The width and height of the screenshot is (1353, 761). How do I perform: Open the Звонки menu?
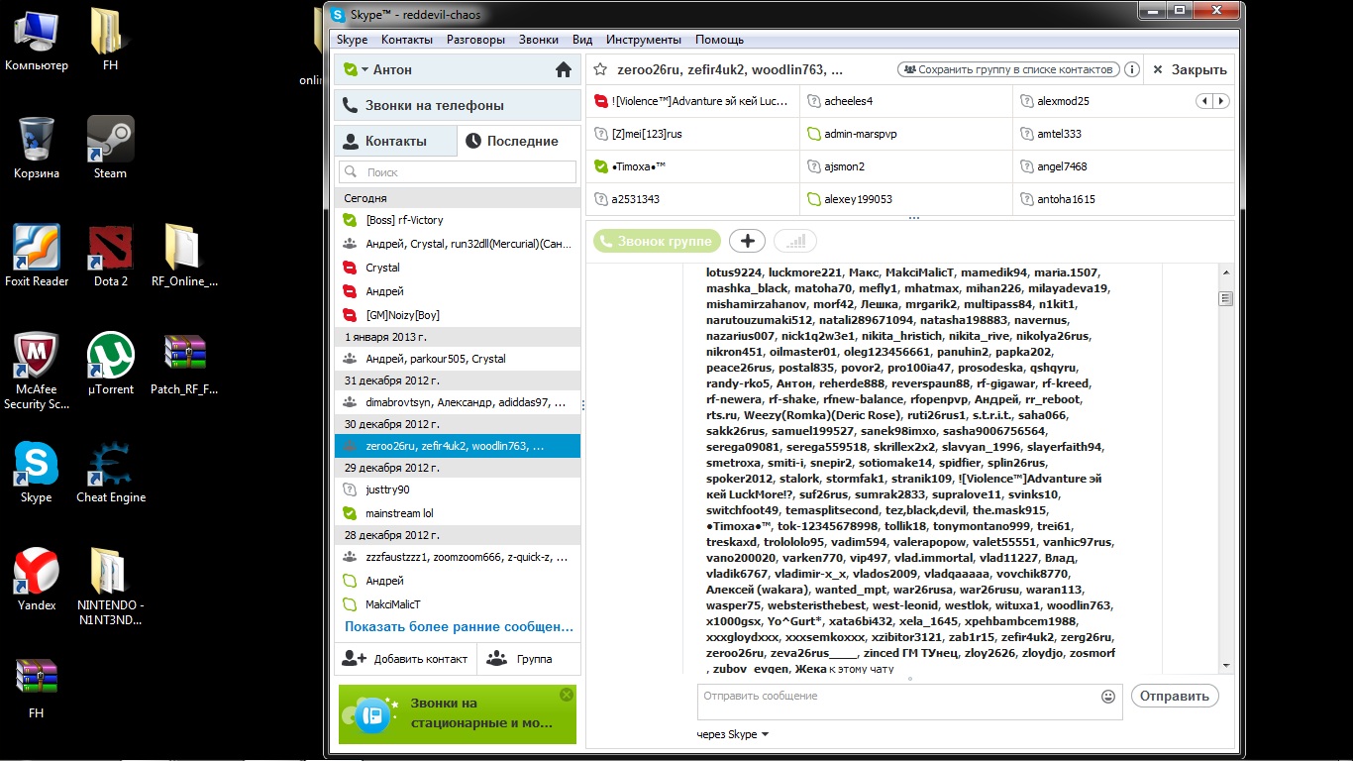(x=539, y=40)
